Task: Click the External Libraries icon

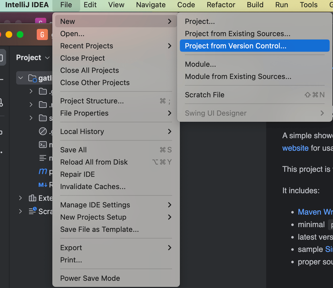Action: [x=33, y=198]
